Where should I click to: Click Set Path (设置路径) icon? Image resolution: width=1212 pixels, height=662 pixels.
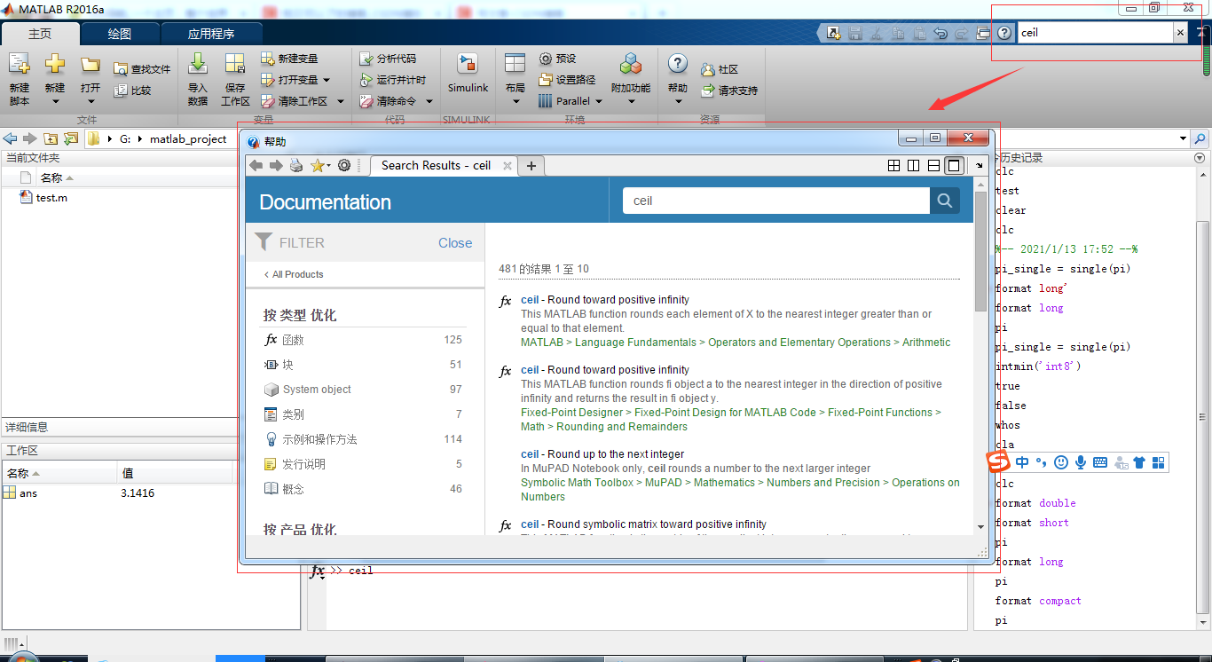coord(546,80)
